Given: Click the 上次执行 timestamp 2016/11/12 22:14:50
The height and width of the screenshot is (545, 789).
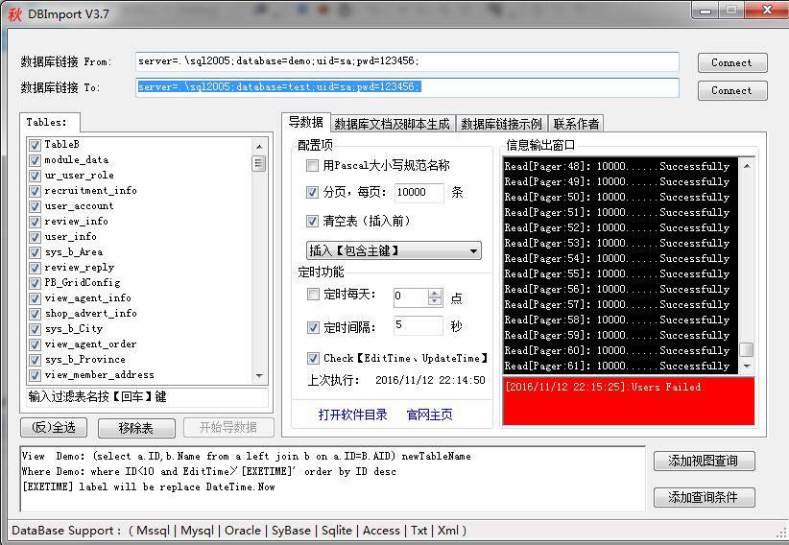Looking at the screenshot, I should 430,380.
